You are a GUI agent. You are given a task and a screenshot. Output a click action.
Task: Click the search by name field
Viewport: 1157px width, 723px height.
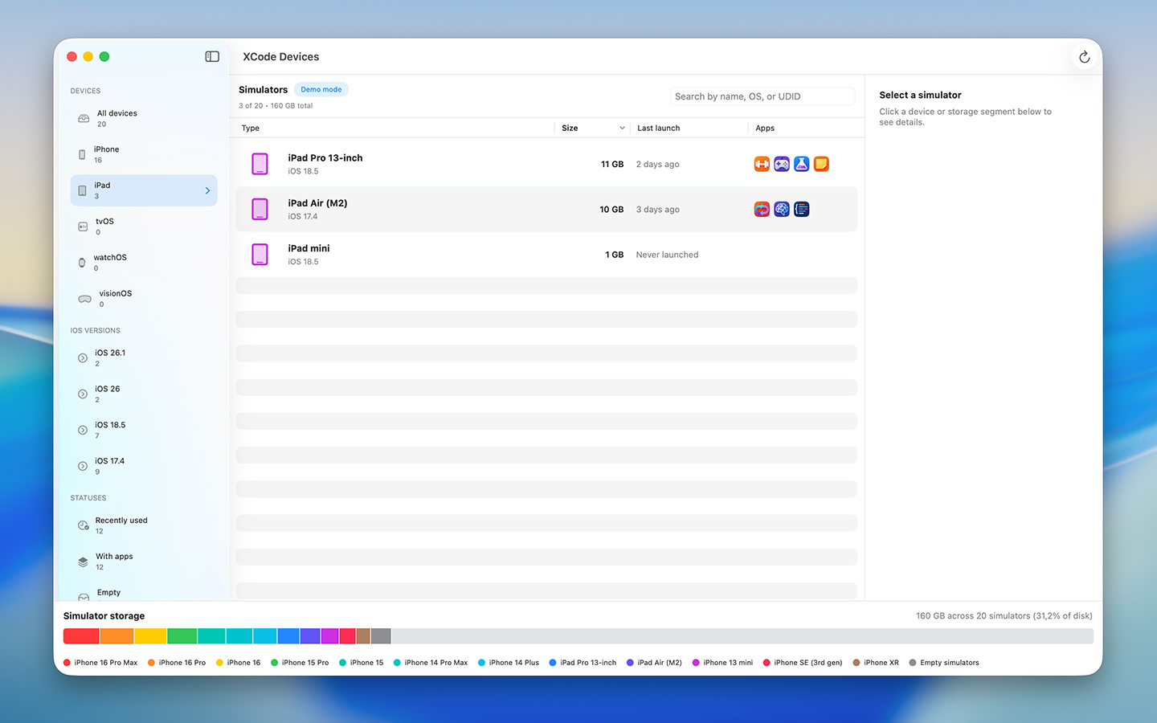point(762,96)
